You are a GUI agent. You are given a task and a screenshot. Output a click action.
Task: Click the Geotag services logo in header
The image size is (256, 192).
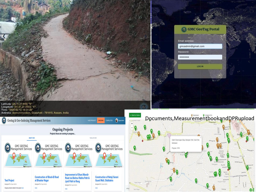[x=4, y=120]
